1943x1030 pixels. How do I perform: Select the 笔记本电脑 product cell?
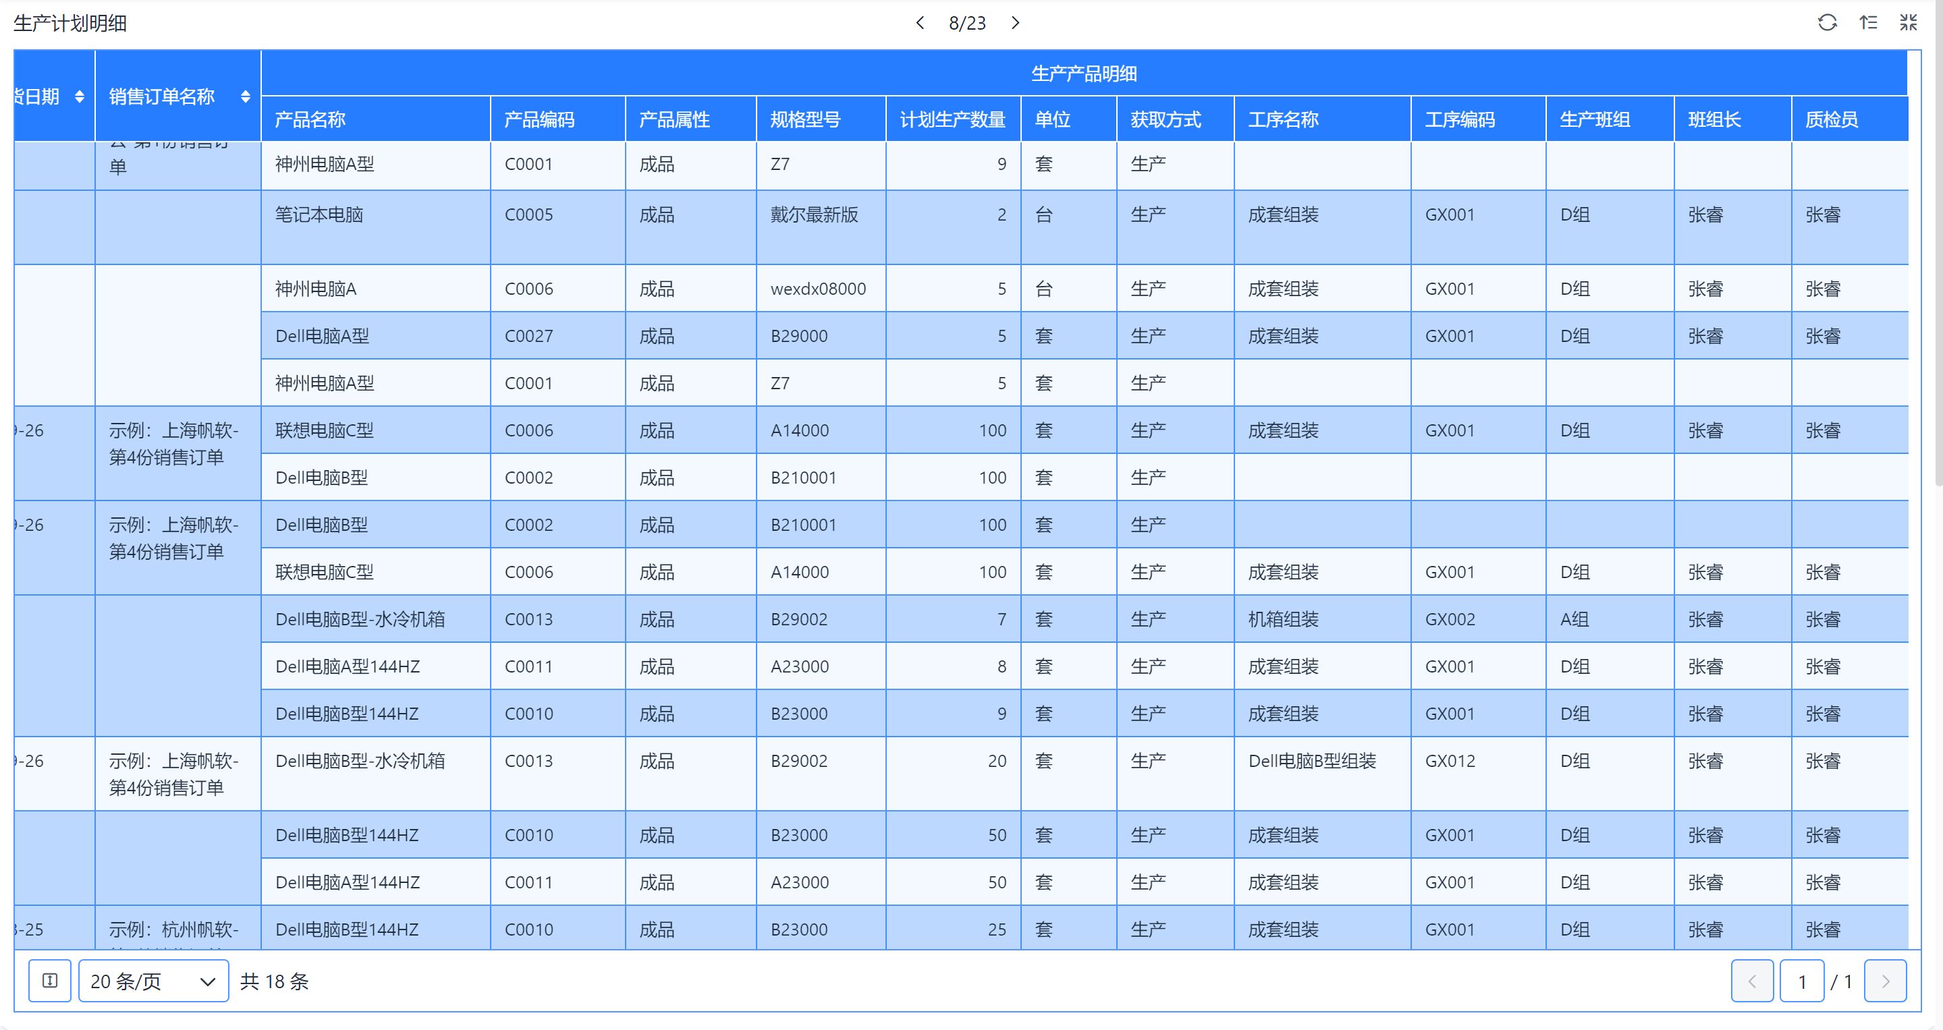(x=319, y=215)
